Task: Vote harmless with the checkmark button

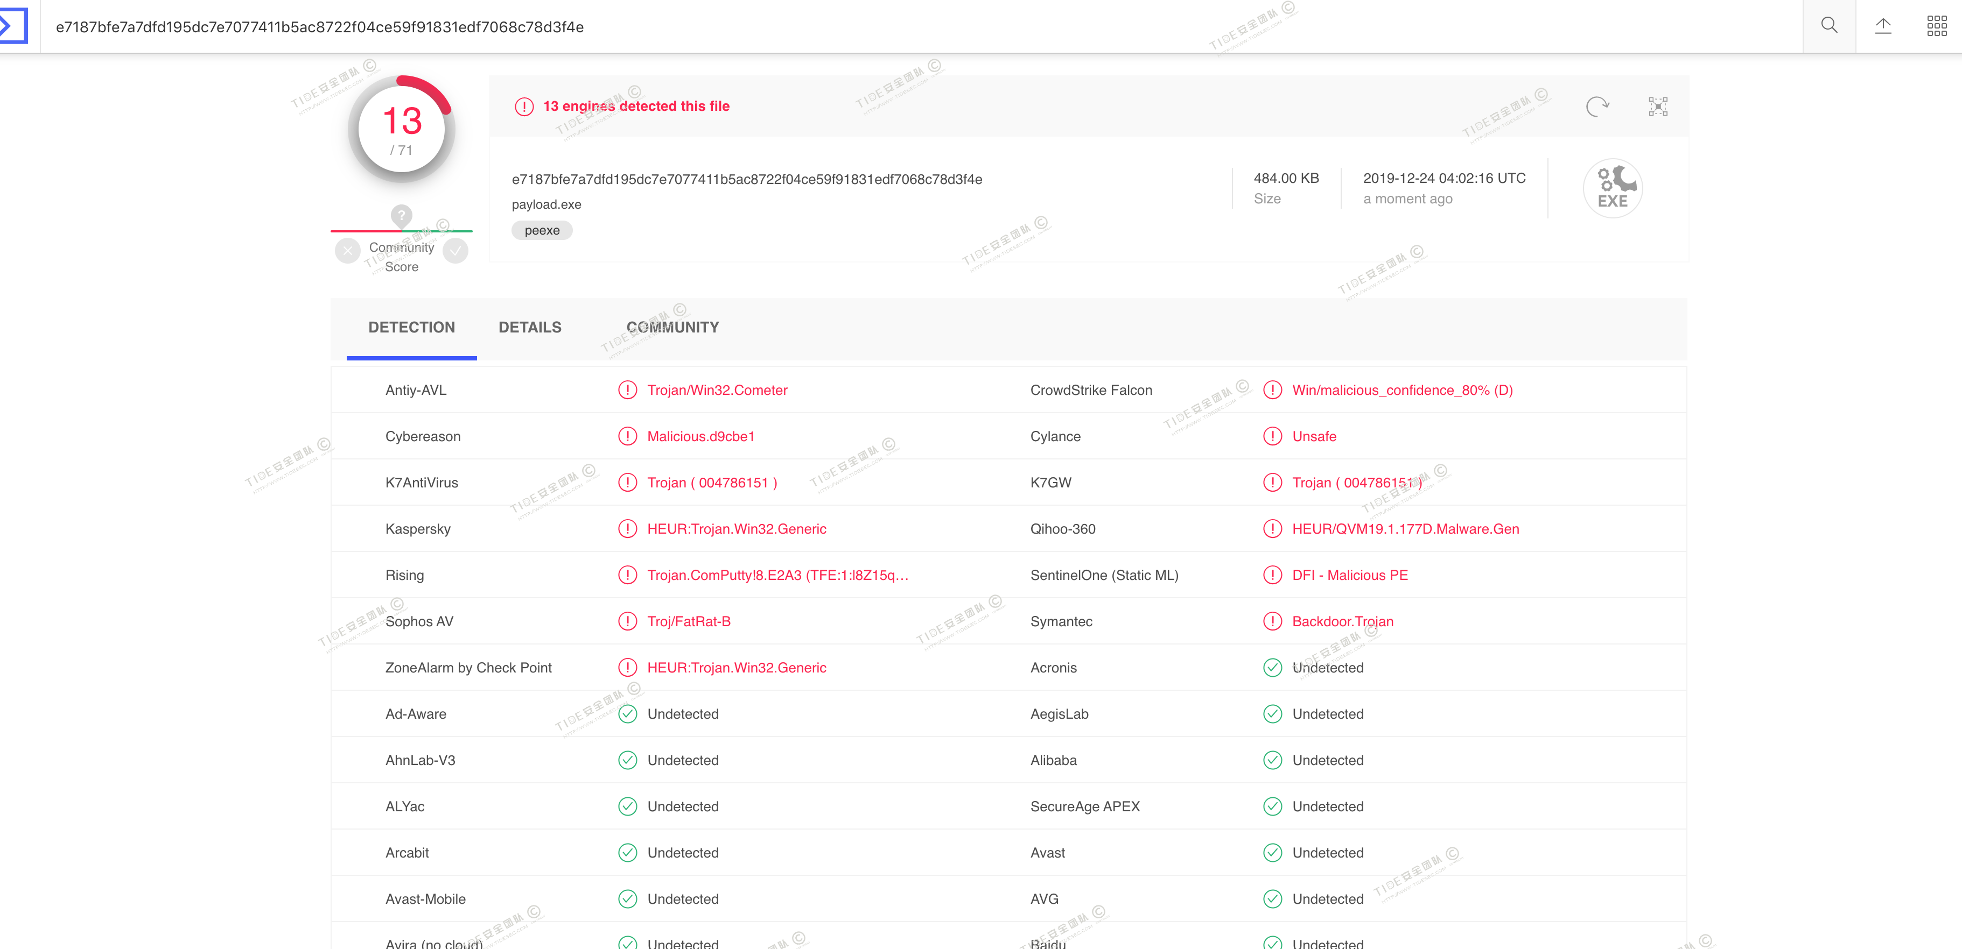Action: (x=456, y=250)
